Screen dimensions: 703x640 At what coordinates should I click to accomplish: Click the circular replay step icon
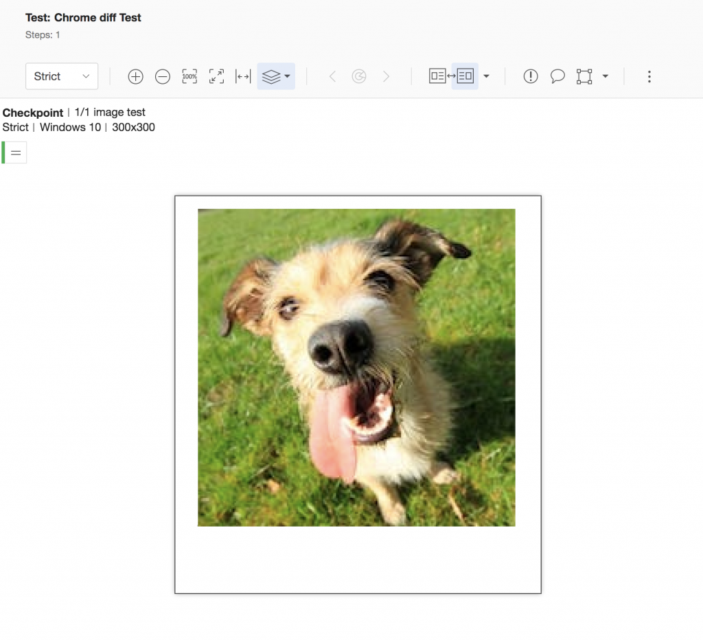(x=359, y=76)
